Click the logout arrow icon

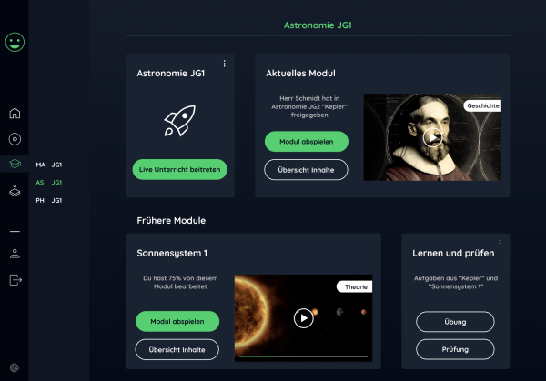(x=15, y=280)
